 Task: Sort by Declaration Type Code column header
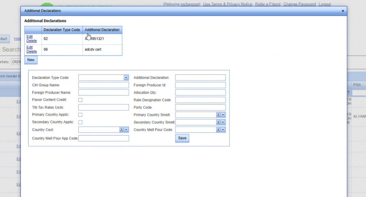tap(62, 30)
